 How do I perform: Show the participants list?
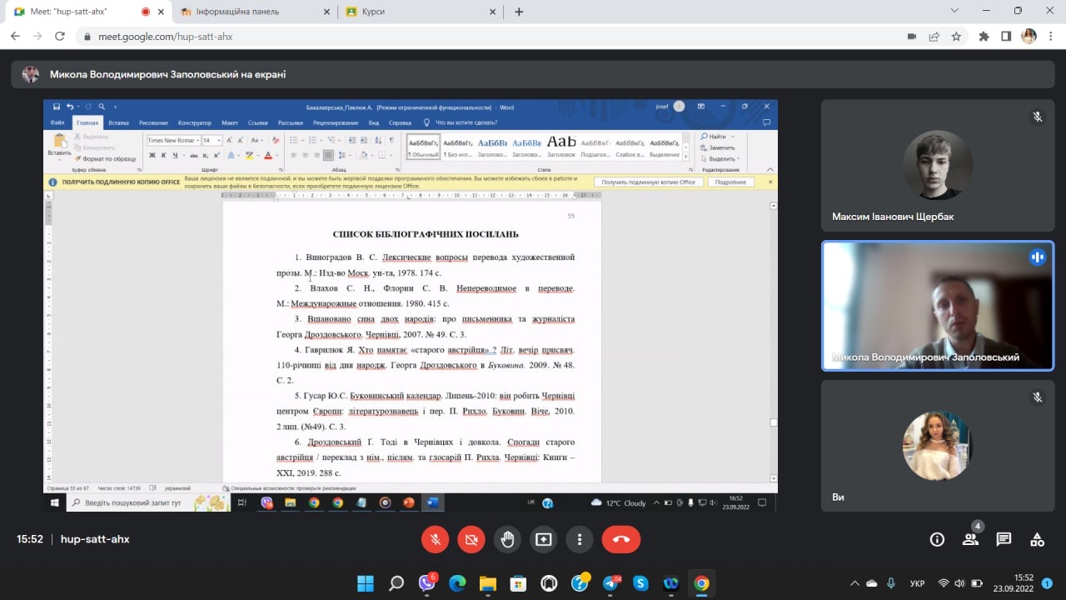pos(970,539)
